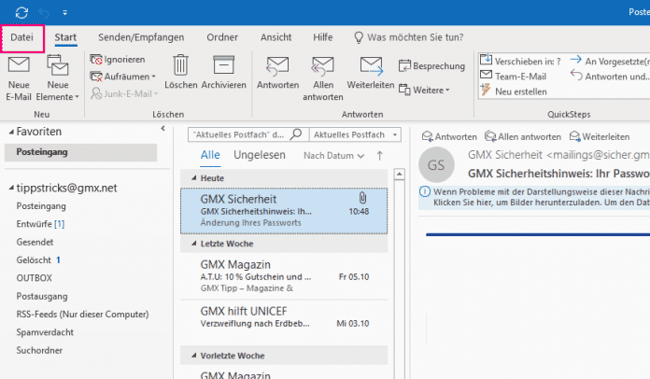
Task: Collapse the Favoriten section
Action: click(10, 133)
